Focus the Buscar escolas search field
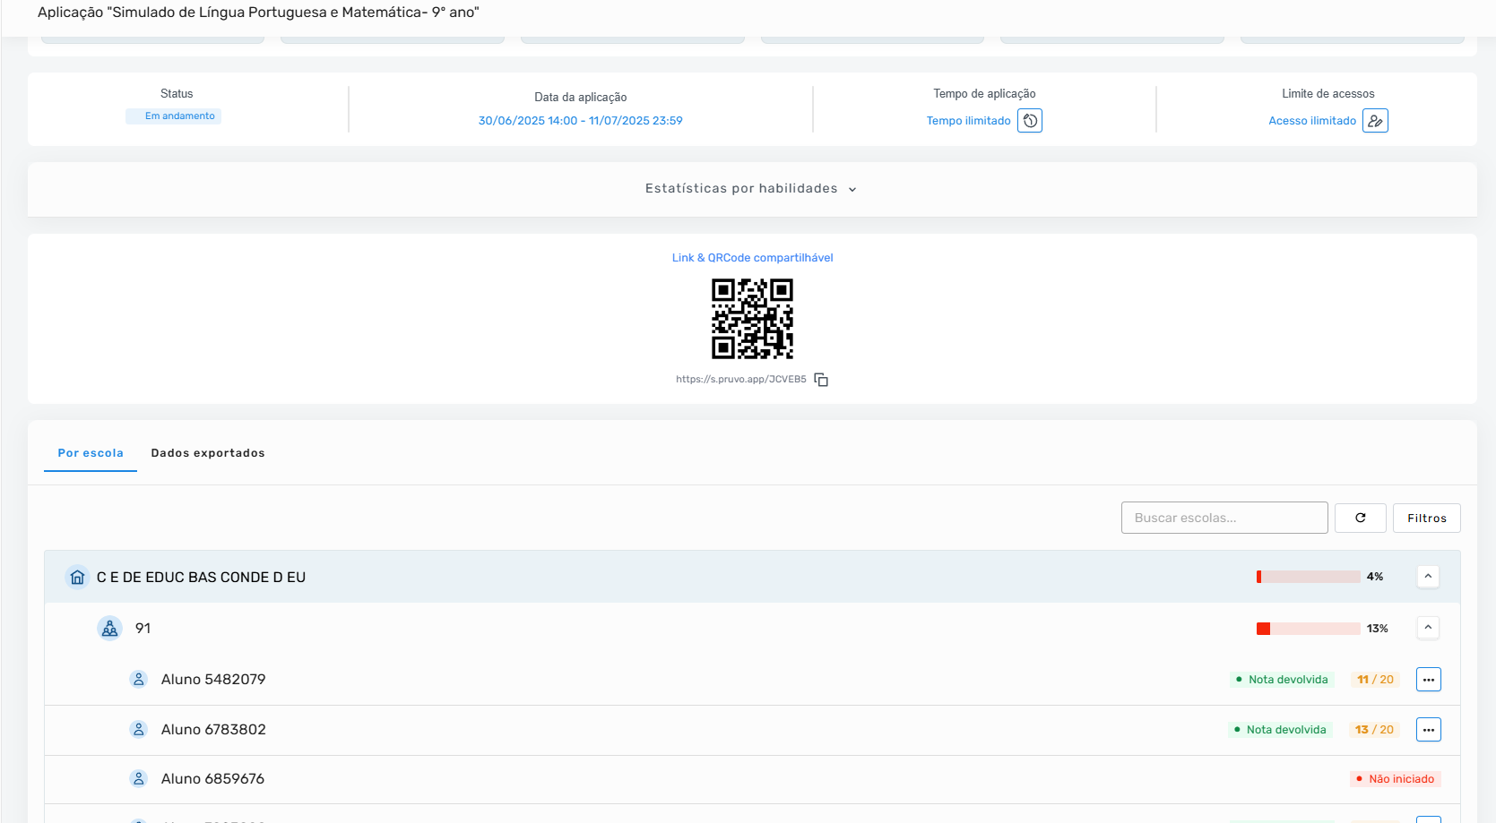 [x=1224, y=518]
